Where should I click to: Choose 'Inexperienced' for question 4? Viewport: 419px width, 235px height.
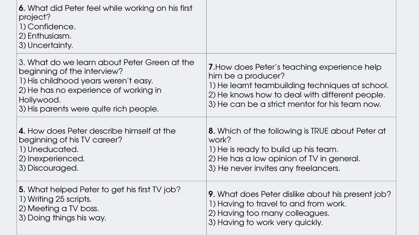pyautogui.click(x=52, y=158)
